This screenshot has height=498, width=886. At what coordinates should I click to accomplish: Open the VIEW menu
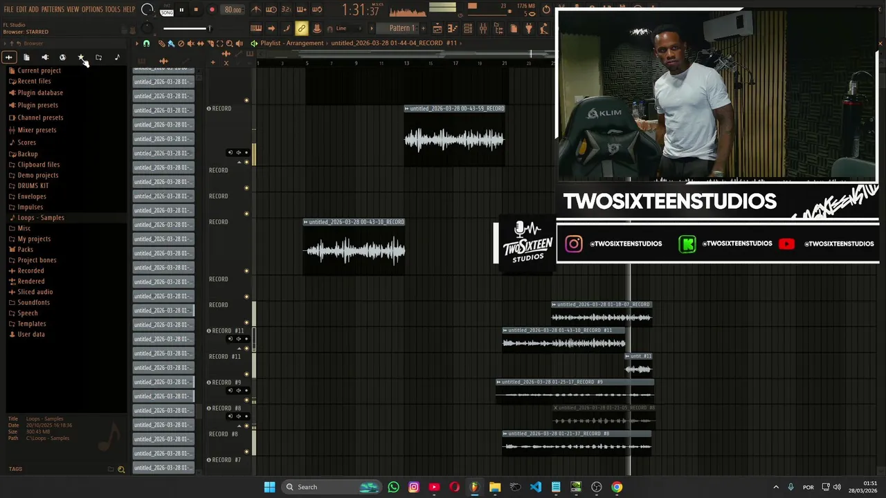[x=73, y=10]
